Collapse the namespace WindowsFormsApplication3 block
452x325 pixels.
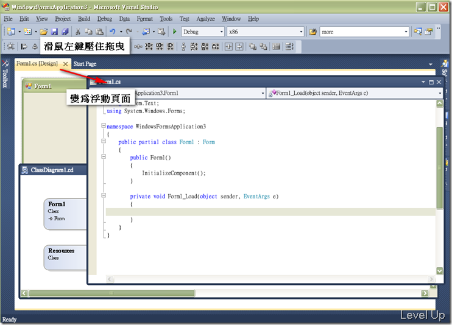[104, 125]
